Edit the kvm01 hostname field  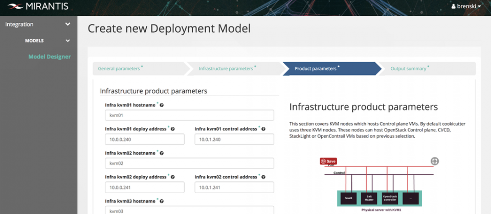pyautogui.click(x=189, y=115)
